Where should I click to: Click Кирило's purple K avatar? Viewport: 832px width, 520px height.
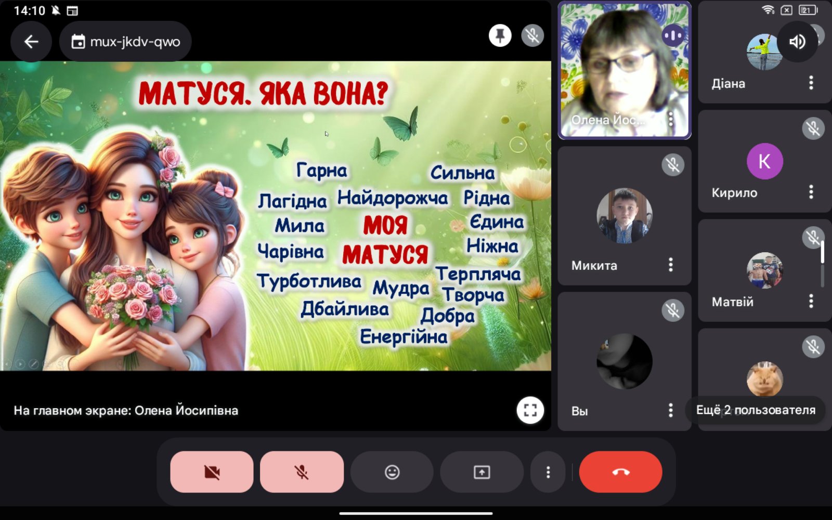point(765,161)
